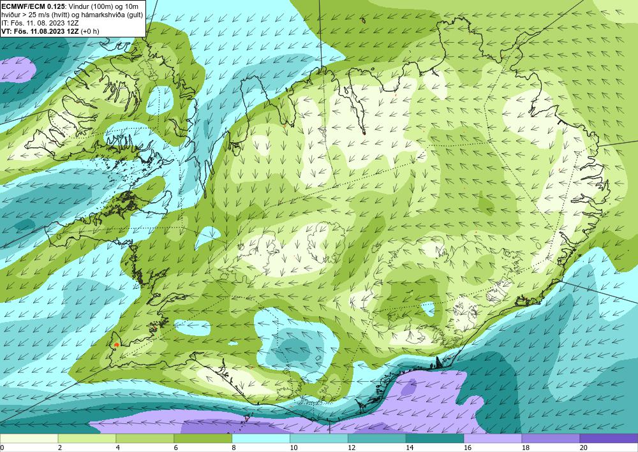Screen dimensions: 638x452
Task: Click the legend value label '2'
Action: [x=60, y=448]
